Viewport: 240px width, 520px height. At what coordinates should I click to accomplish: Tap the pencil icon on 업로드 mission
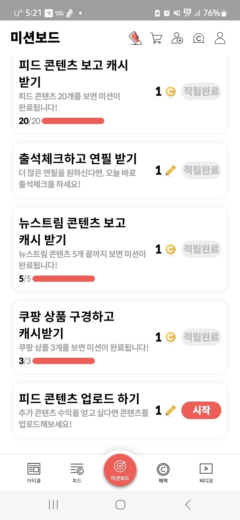coord(171,410)
